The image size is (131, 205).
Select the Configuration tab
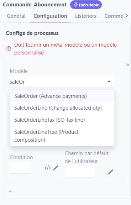pyautogui.click(x=50, y=16)
